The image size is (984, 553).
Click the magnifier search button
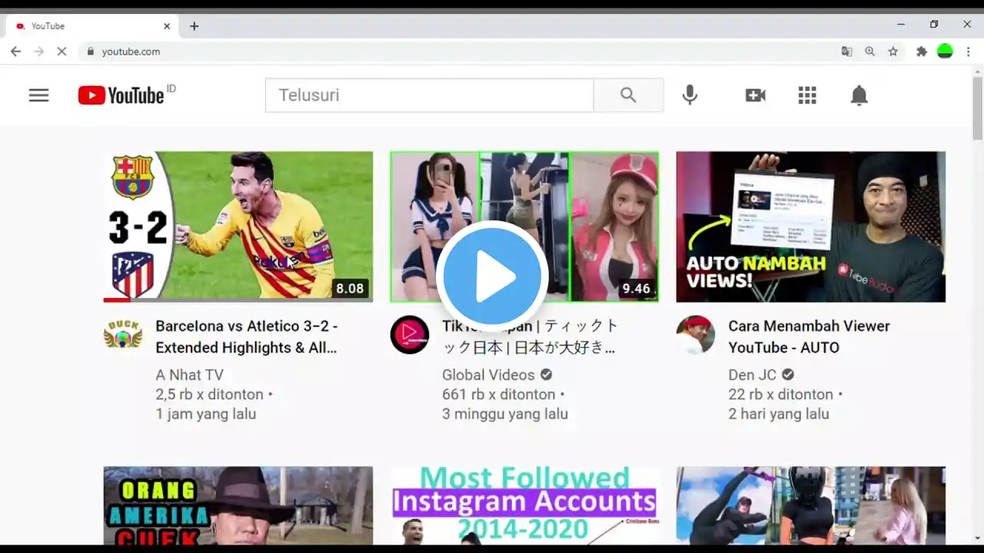pos(628,95)
